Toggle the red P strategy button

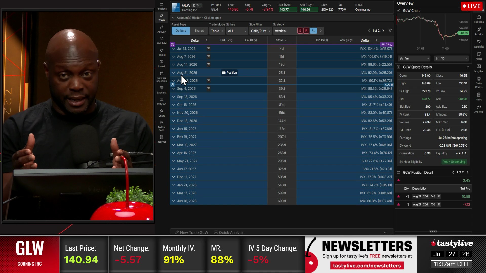click(306, 31)
